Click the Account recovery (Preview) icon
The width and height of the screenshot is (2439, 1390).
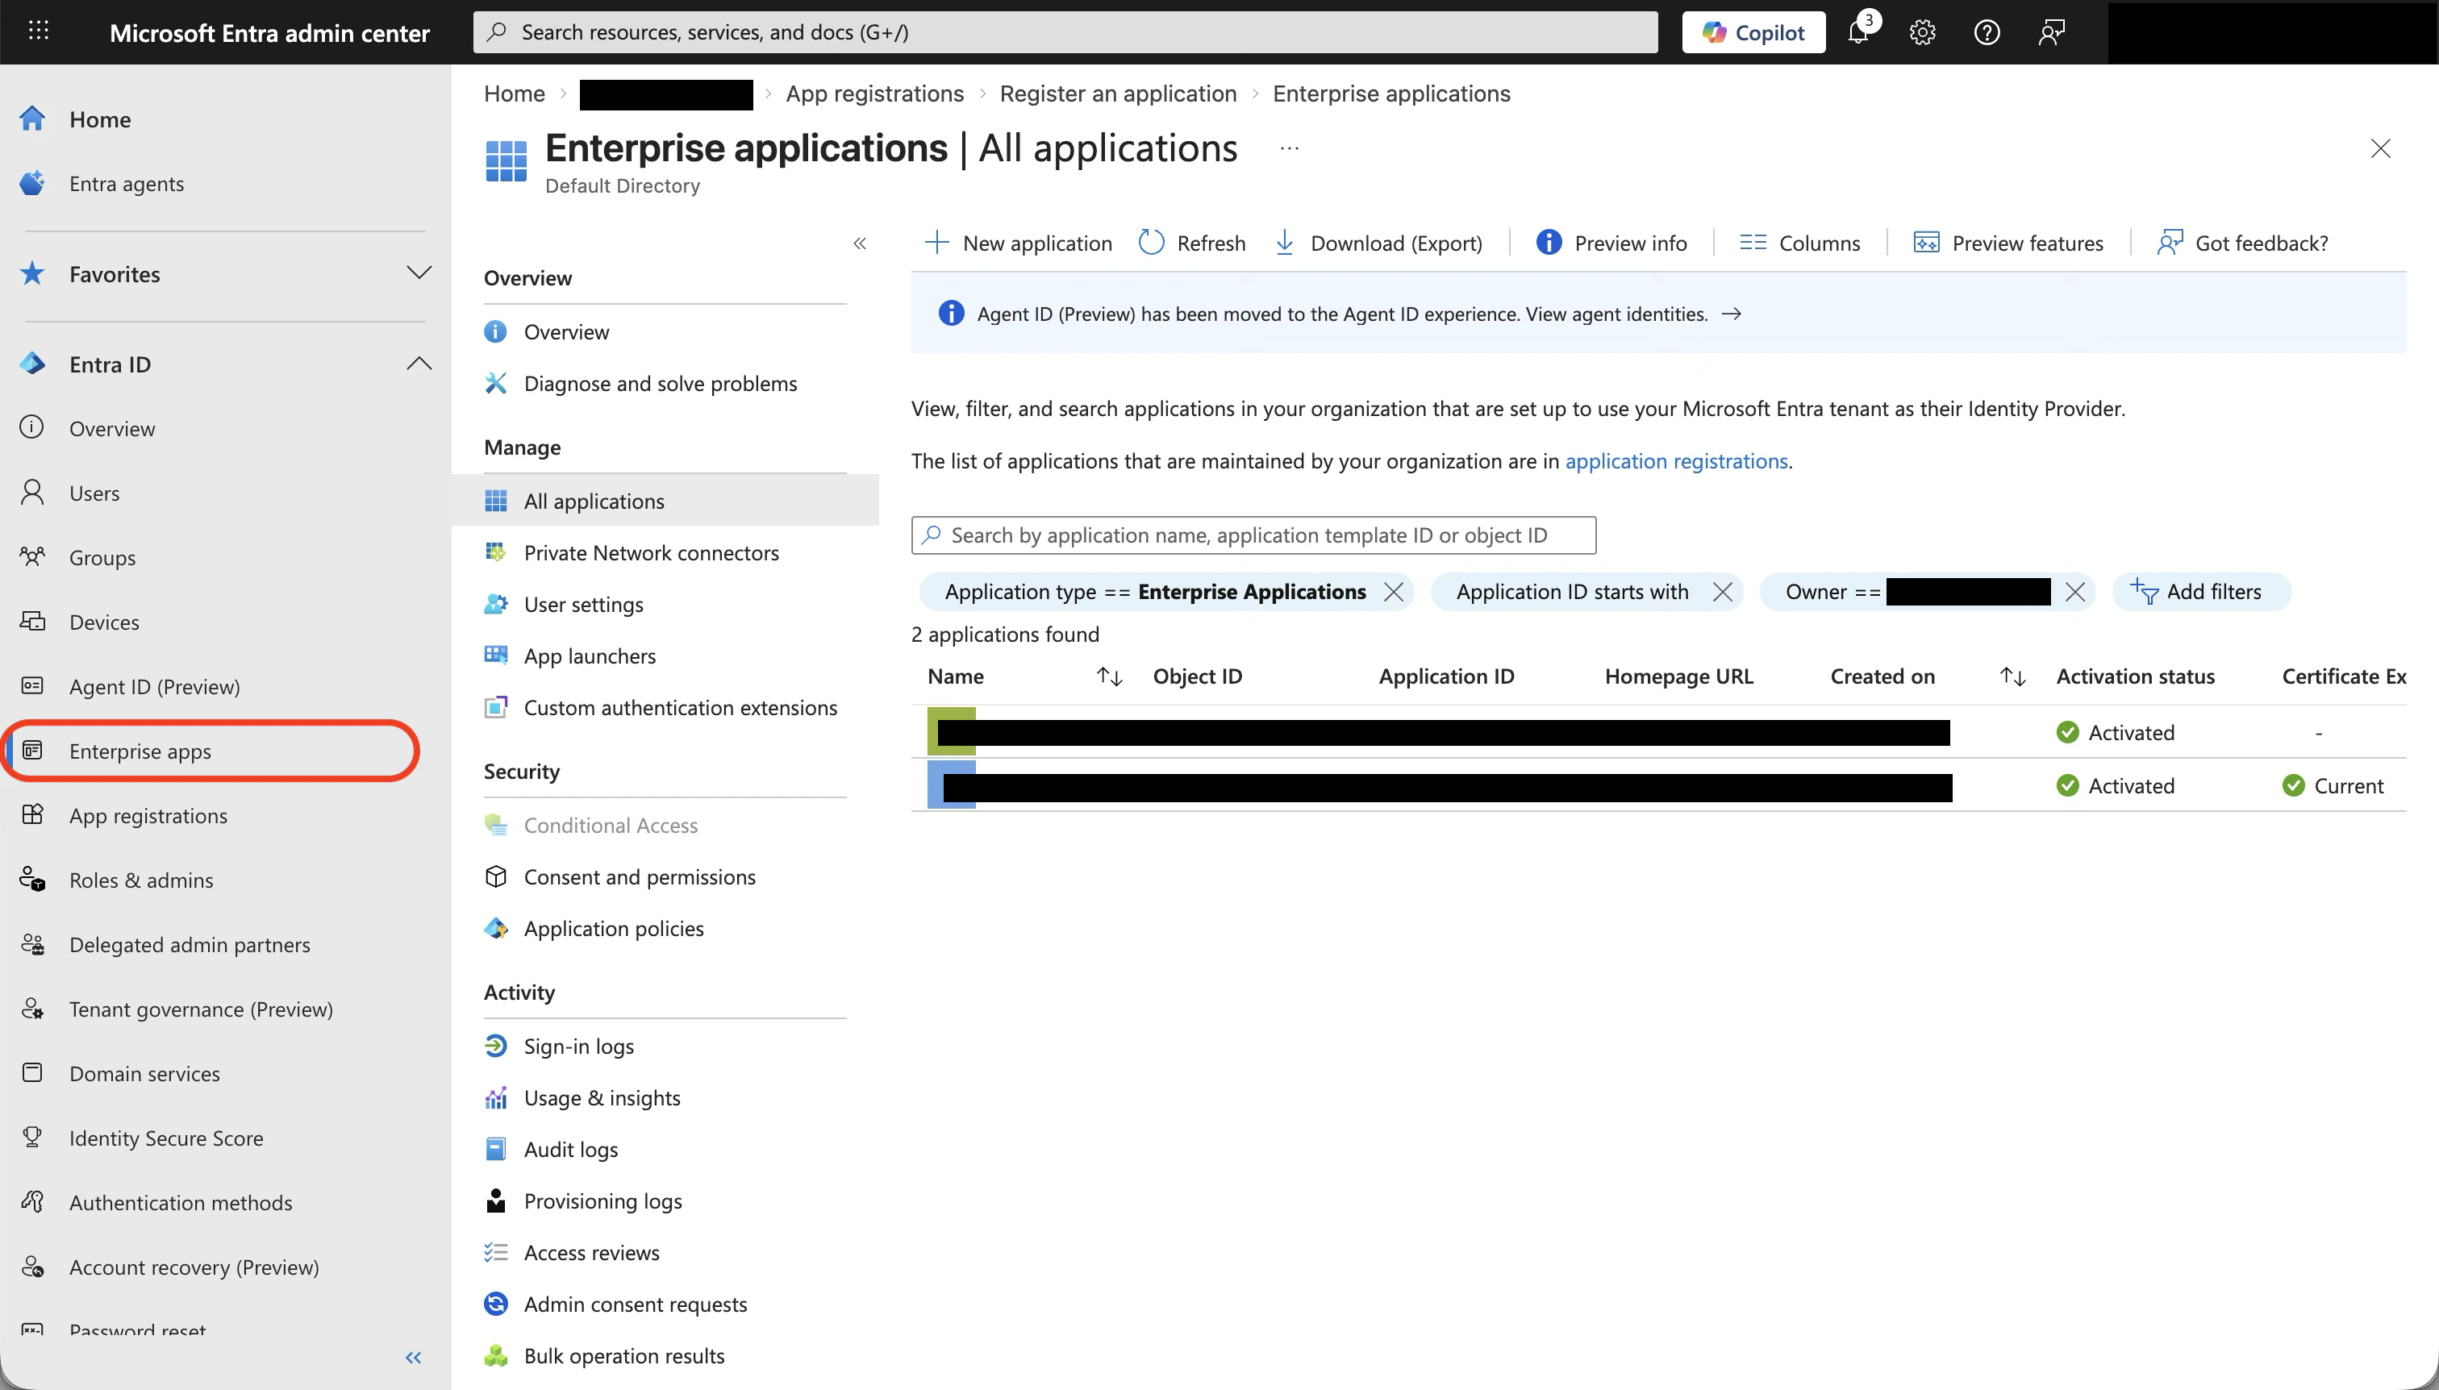point(32,1267)
